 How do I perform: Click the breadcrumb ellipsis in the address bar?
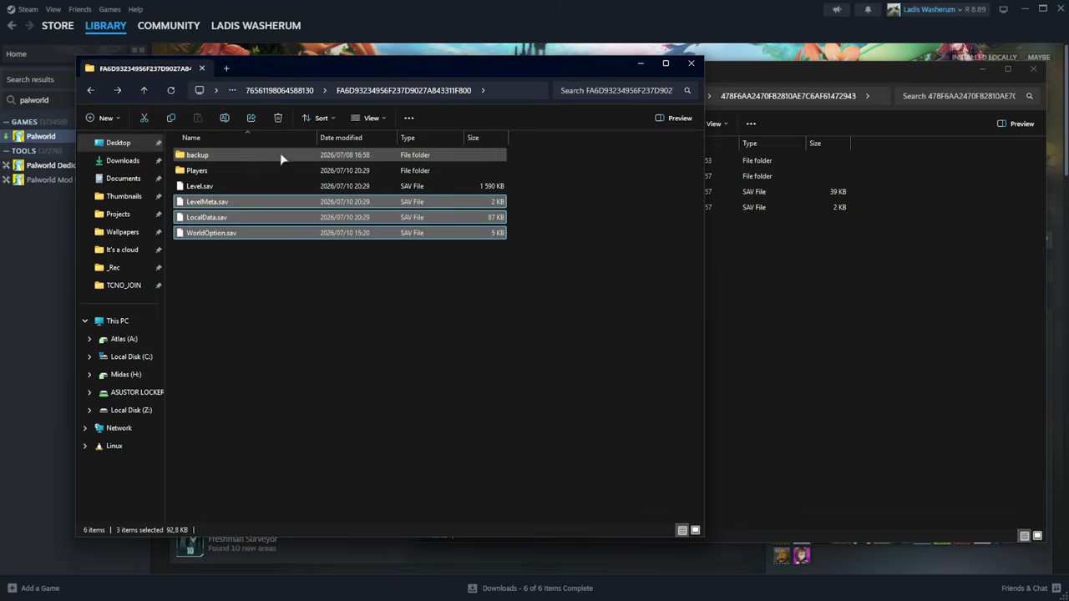(231, 90)
